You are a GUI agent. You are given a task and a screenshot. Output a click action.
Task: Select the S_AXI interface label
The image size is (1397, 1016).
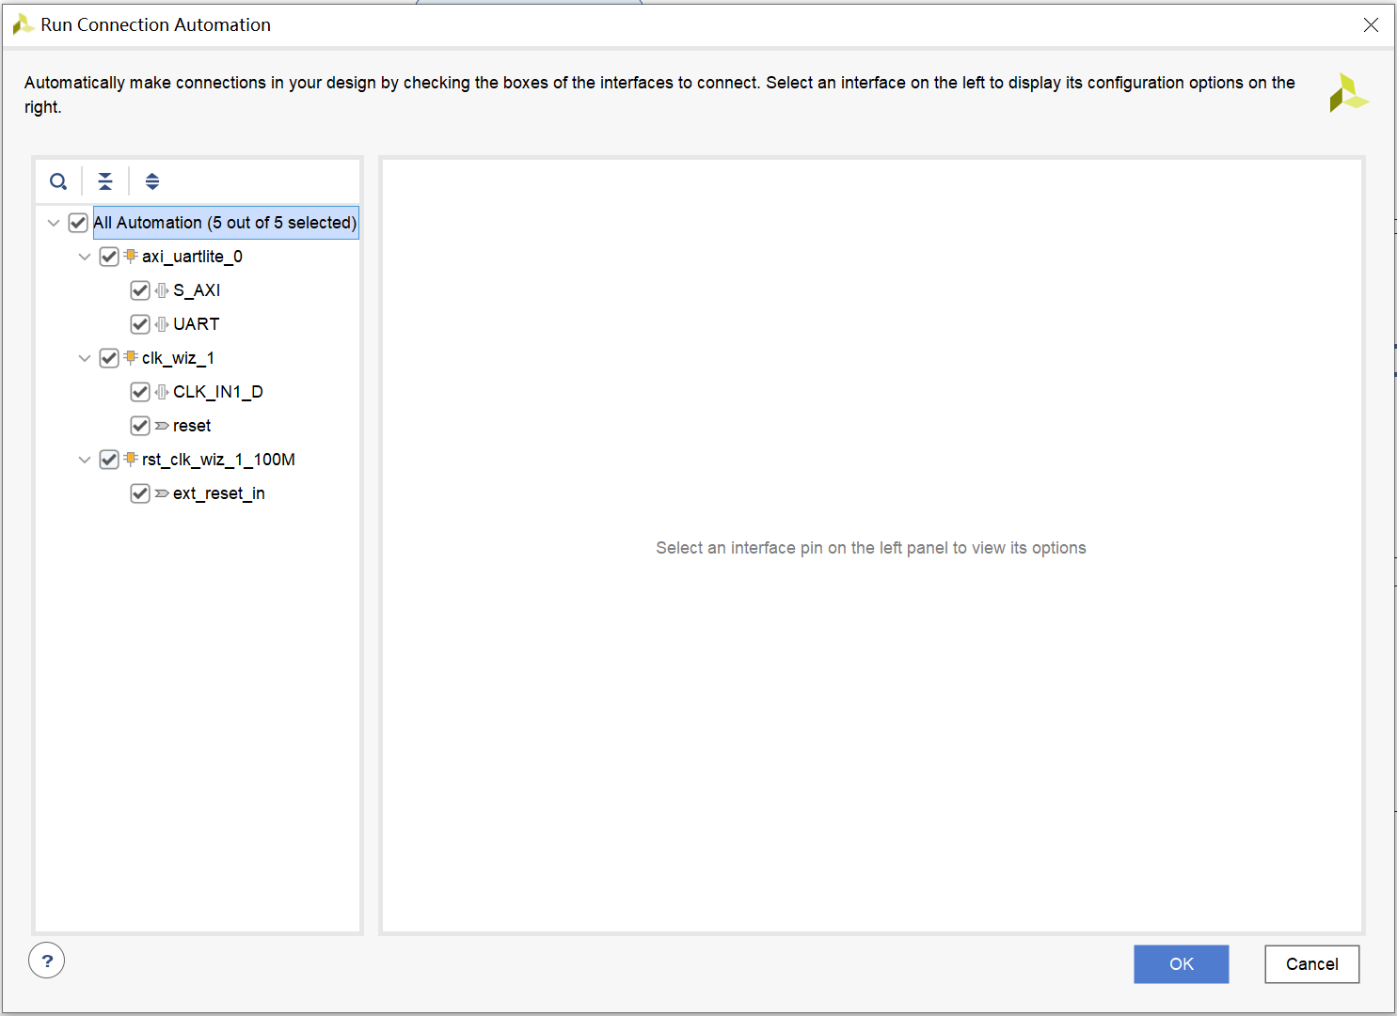pyautogui.click(x=197, y=290)
